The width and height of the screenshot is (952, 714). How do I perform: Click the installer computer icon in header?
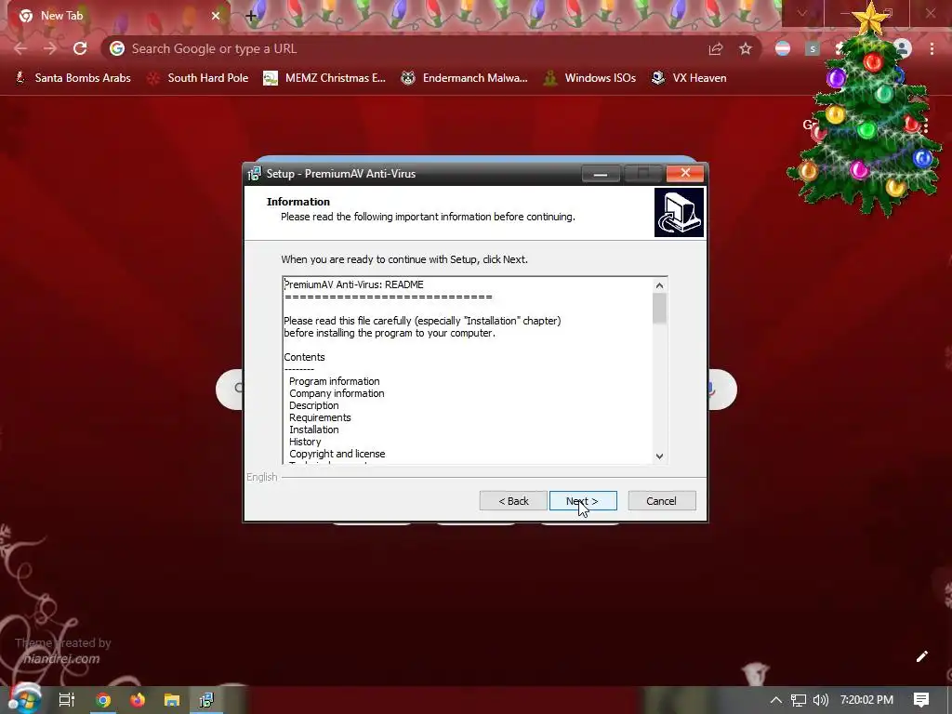pos(679,212)
